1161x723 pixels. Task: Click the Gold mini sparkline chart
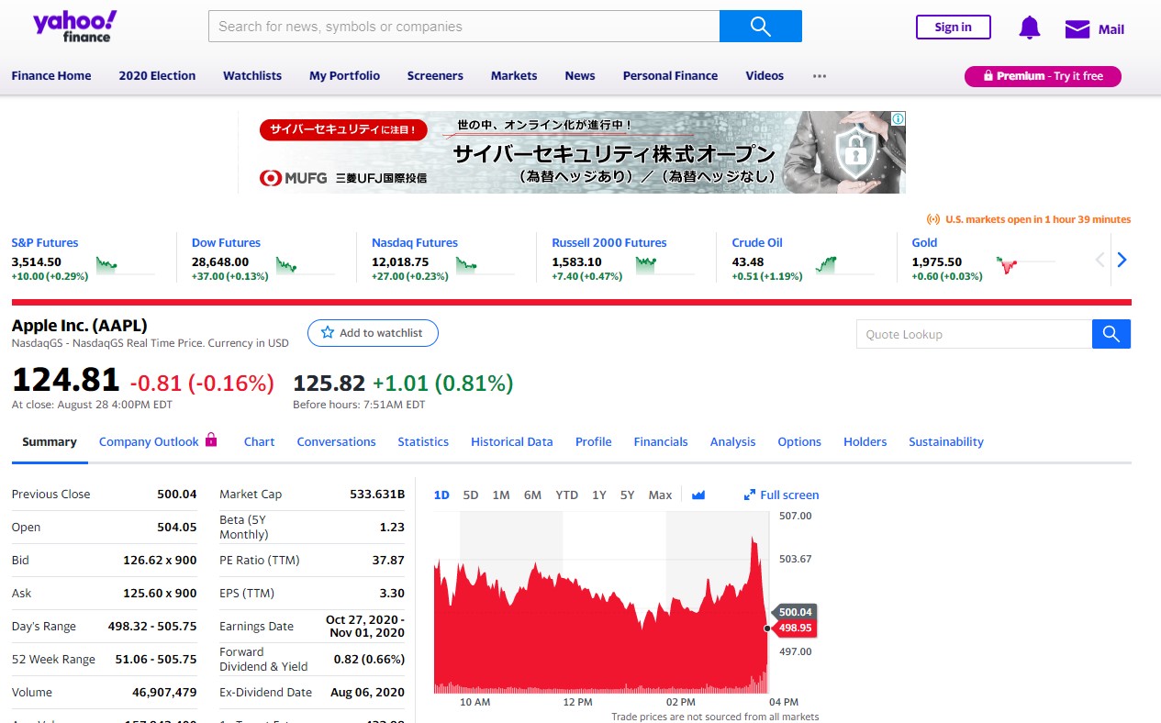tap(1025, 265)
